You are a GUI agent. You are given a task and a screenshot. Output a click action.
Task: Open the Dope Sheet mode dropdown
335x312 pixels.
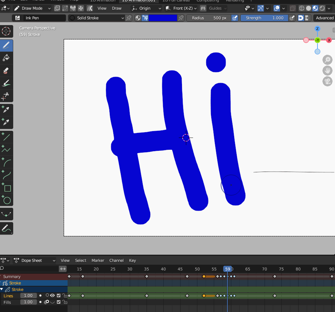(35, 260)
